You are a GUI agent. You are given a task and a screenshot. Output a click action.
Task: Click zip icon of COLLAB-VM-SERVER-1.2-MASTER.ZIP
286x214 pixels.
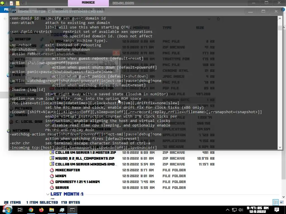pyautogui.click(x=52, y=152)
